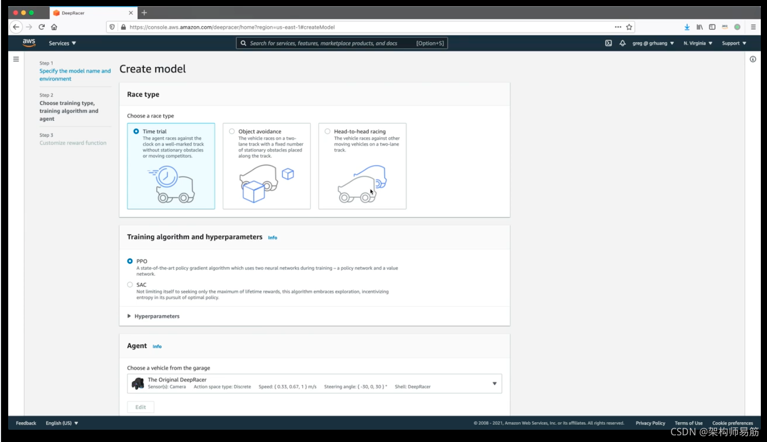Toggle the browser sidebar icon
Viewport: 767px width, 442px height.
[712, 27]
